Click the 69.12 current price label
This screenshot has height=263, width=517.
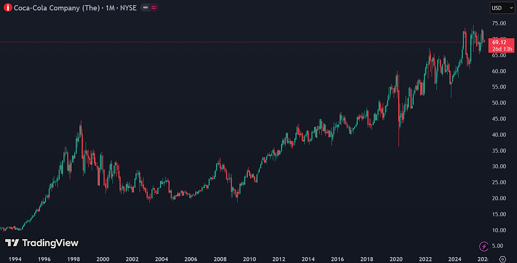click(499, 42)
